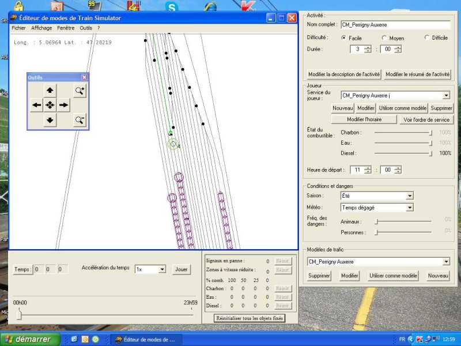This screenshot has width=461, height=346.
Task: Expand the Modèles de trafic dropdown
Action: 446,262
